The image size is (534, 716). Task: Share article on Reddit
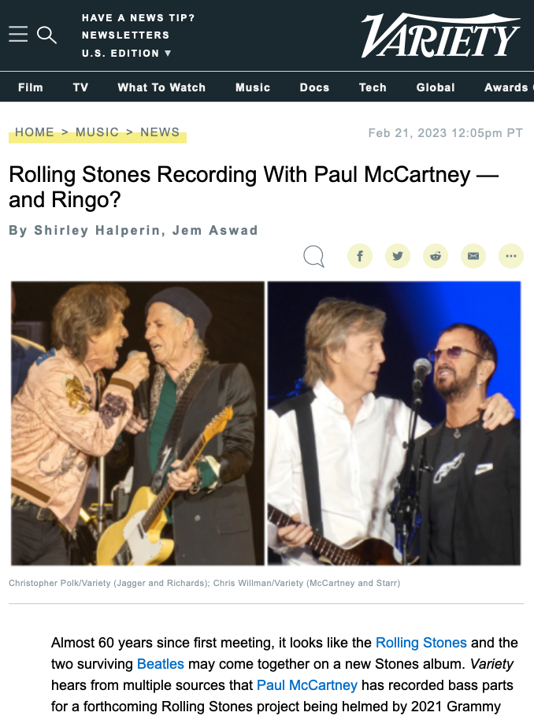(x=436, y=256)
